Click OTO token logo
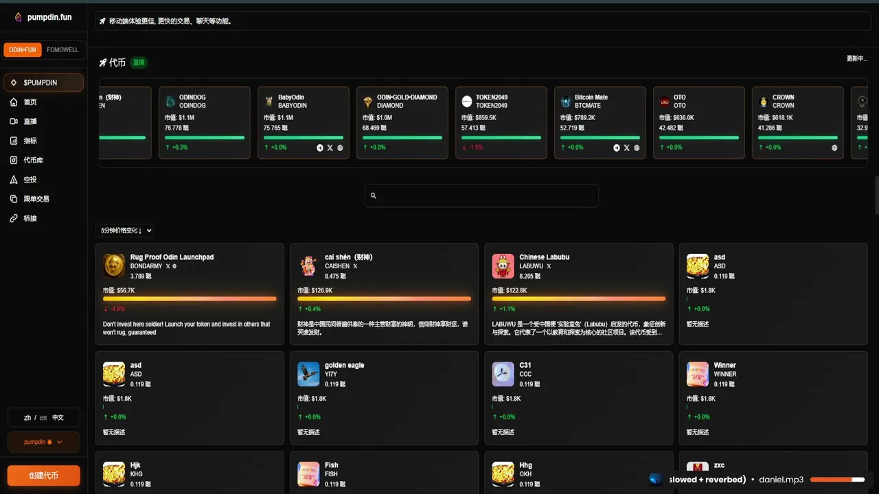 (x=665, y=102)
